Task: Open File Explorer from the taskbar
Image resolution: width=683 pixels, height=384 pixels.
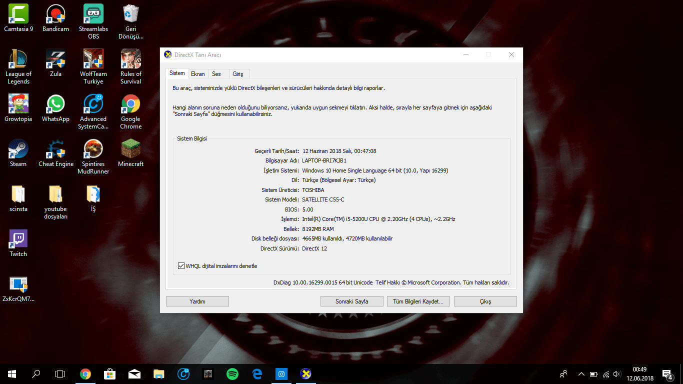Action: click(159, 373)
